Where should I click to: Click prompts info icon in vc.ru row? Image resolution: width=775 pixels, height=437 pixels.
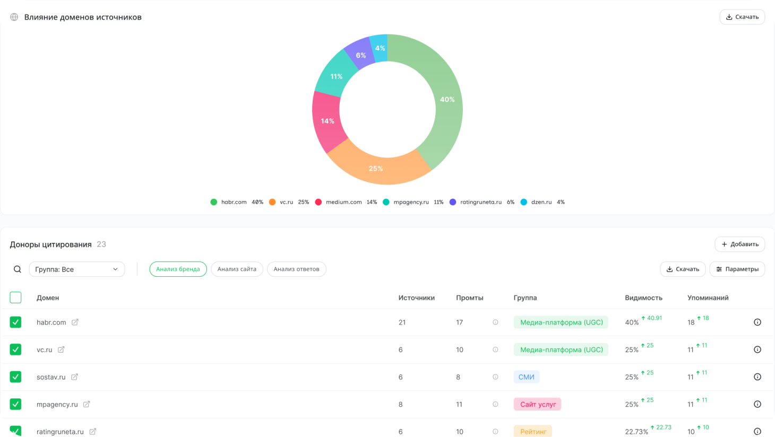(495, 349)
